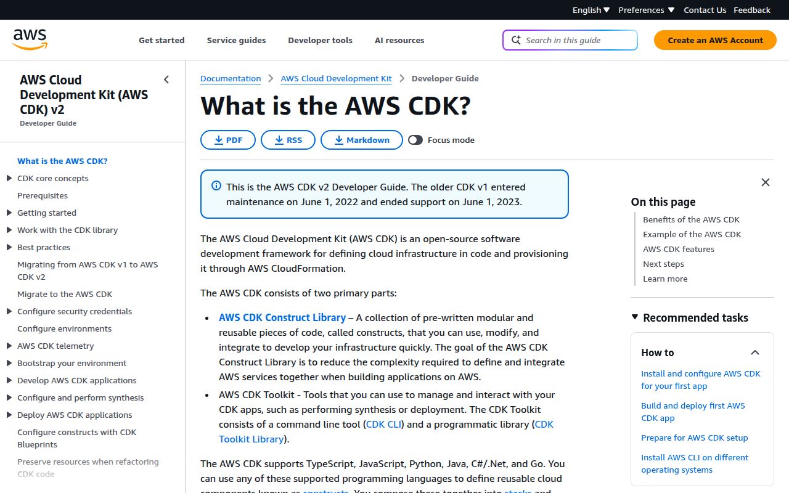The image size is (789, 493).
Task: Expand CDK core concepts in sidebar
Action: [x=9, y=178]
